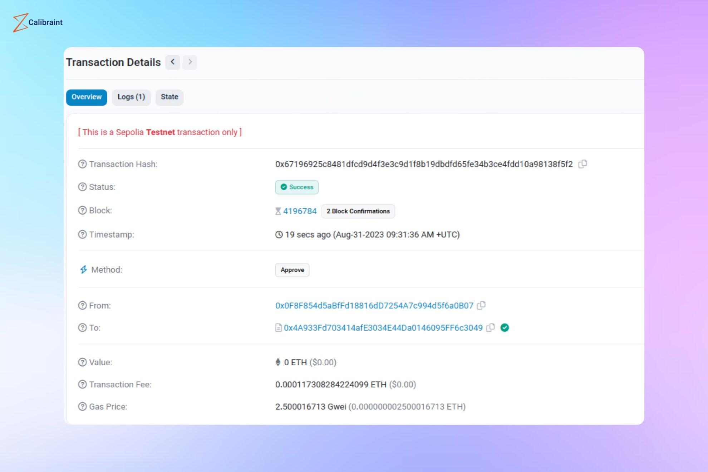Copy the transaction hash
The image size is (708, 472).
coord(582,164)
